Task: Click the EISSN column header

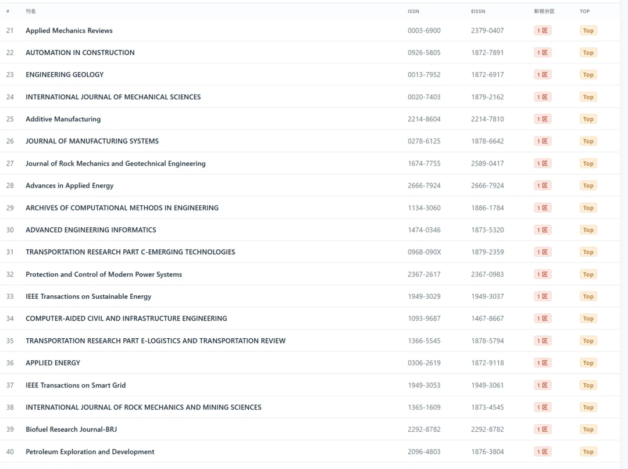Action: tap(478, 11)
